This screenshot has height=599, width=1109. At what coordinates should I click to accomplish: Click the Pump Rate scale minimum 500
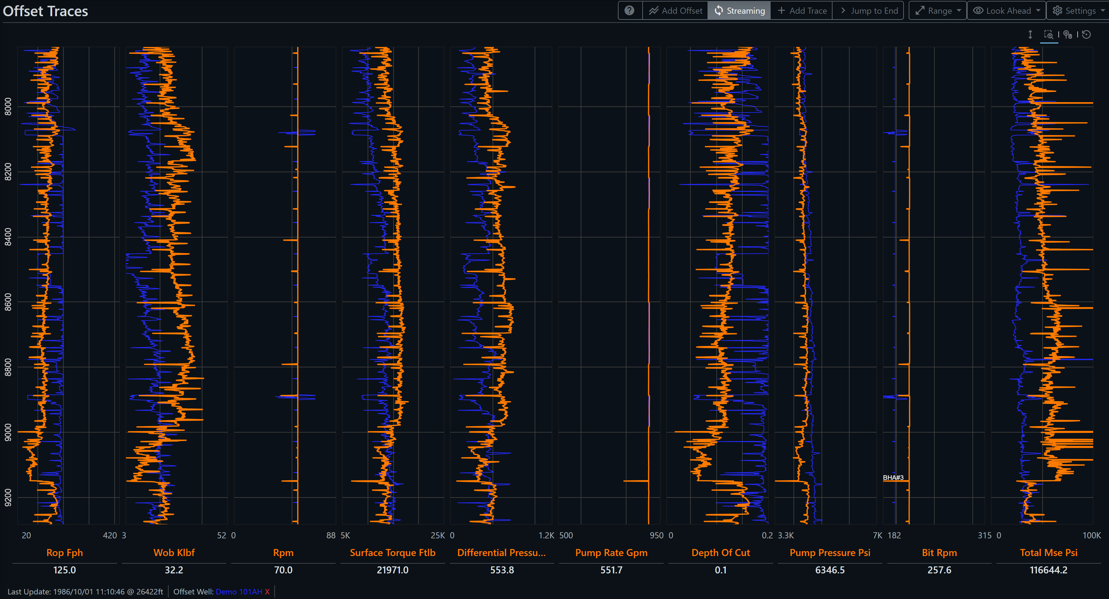(x=566, y=535)
